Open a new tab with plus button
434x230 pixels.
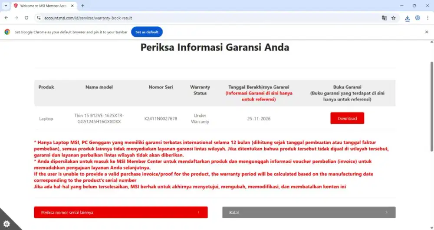(x=82, y=6)
